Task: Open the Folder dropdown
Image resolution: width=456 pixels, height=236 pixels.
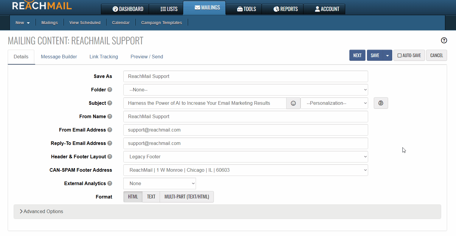Action: coord(246,90)
